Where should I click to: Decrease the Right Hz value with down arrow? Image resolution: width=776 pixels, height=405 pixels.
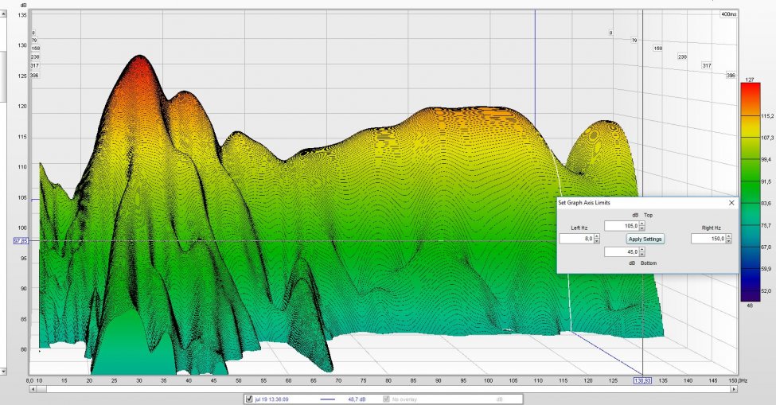[x=729, y=241]
